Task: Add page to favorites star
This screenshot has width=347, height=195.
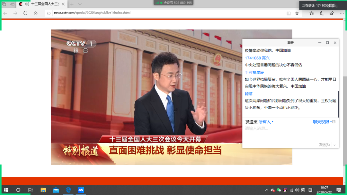Action: coord(297,13)
